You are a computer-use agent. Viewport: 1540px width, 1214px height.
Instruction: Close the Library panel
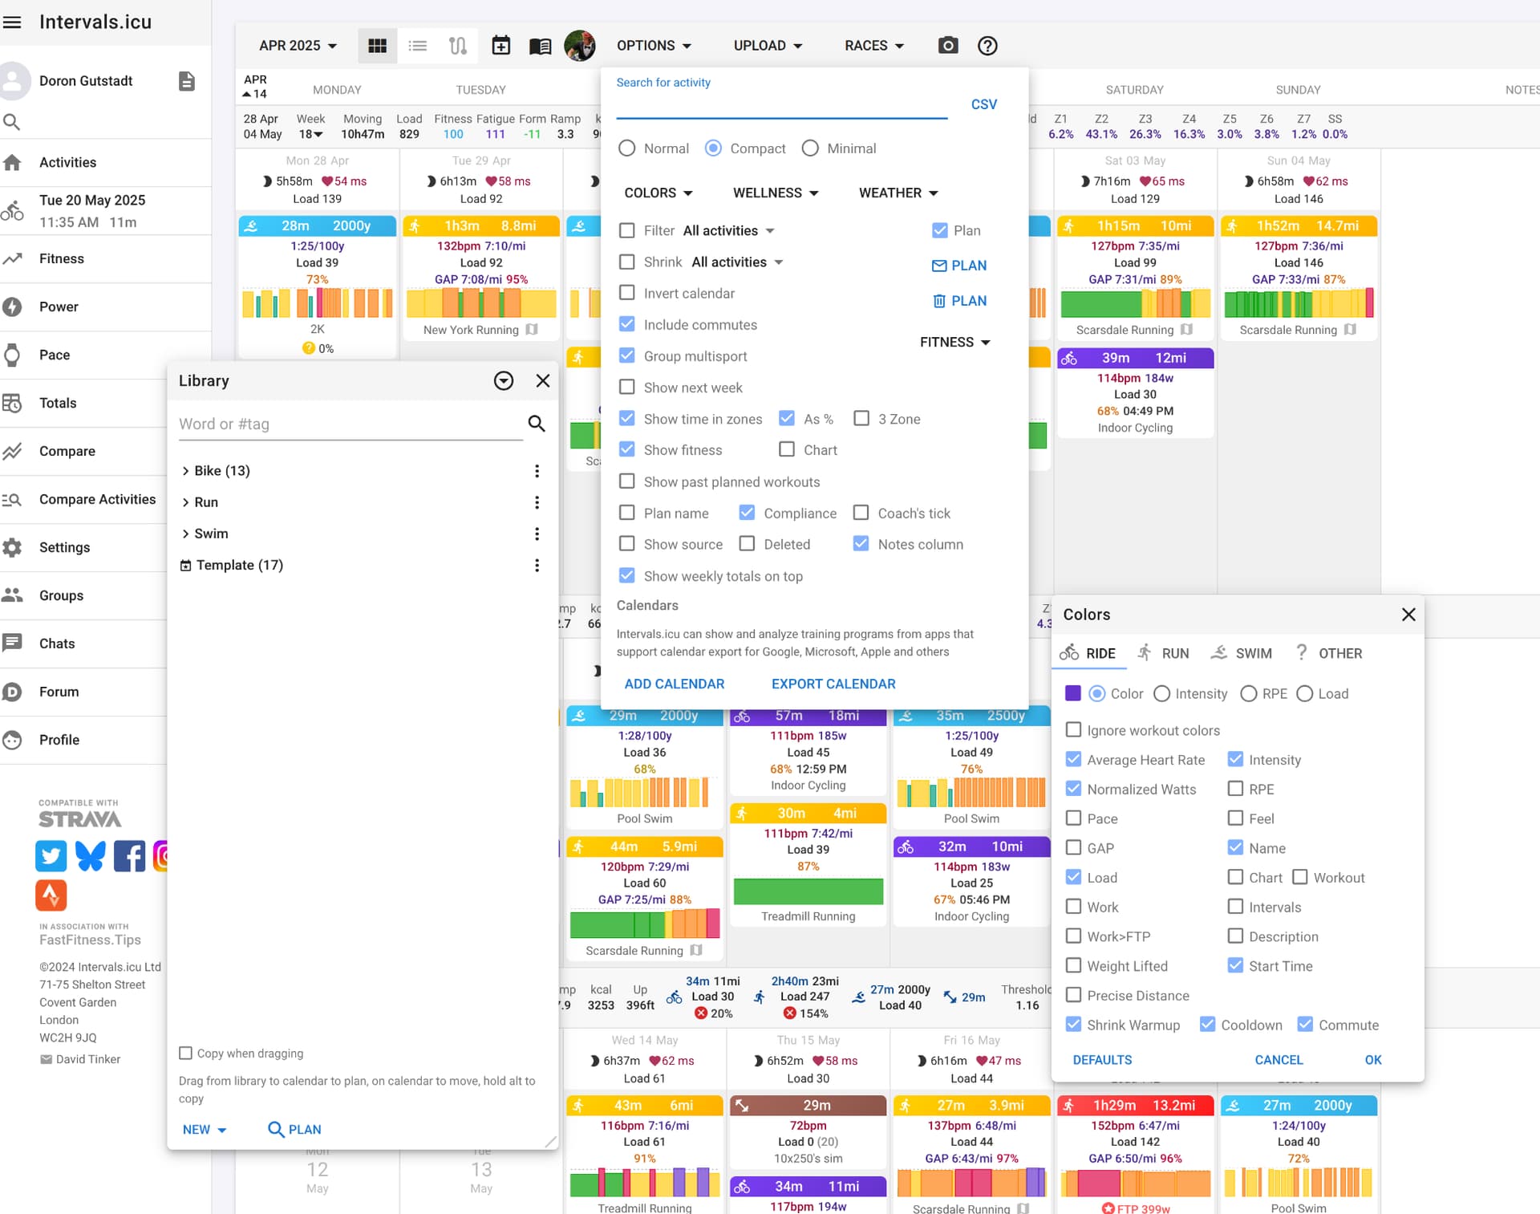click(543, 380)
